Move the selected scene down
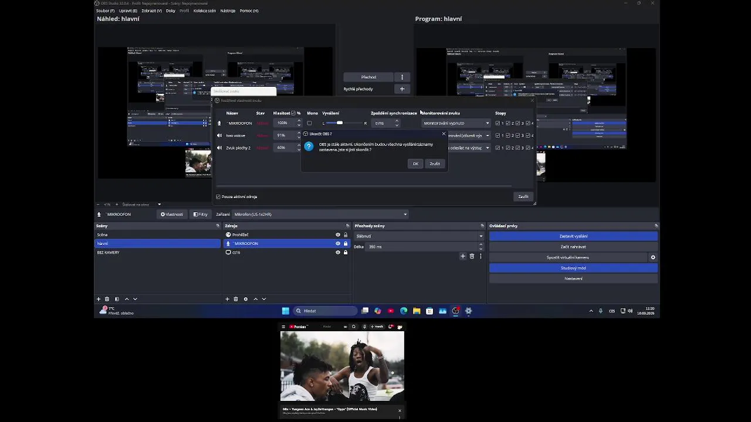The width and height of the screenshot is (751, 422). [135, 299]
